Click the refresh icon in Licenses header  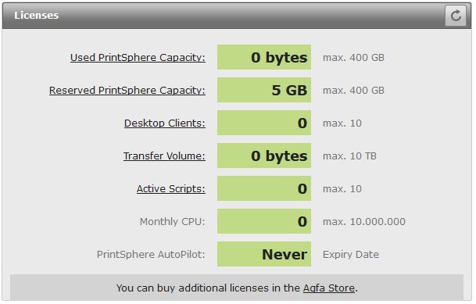[x=456, y=16]
